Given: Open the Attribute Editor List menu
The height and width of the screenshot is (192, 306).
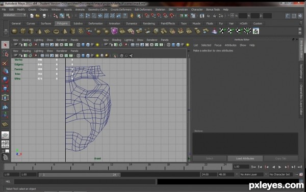Looking at the screenshot, I should (195, 45).
